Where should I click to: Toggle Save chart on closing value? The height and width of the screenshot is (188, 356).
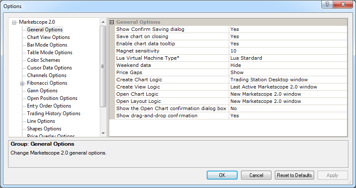pyautogui.click(x=288, y=36)
